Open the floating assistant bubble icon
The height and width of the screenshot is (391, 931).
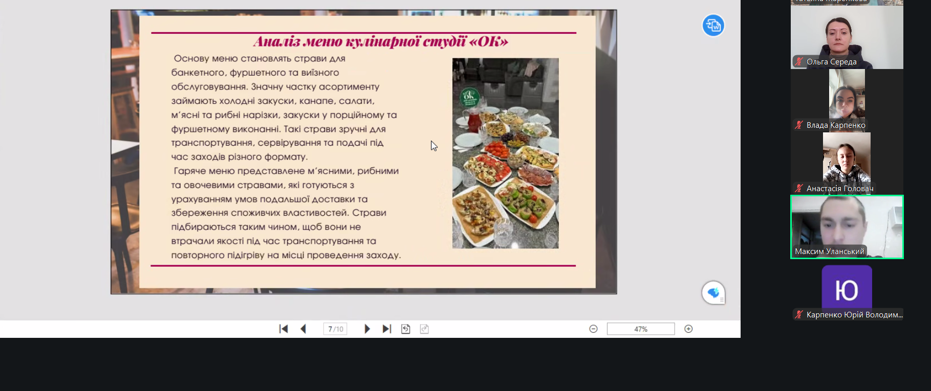[713, 293]
